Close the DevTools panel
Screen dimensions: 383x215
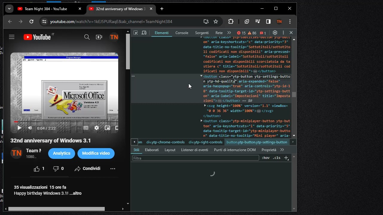pos(291,33)
